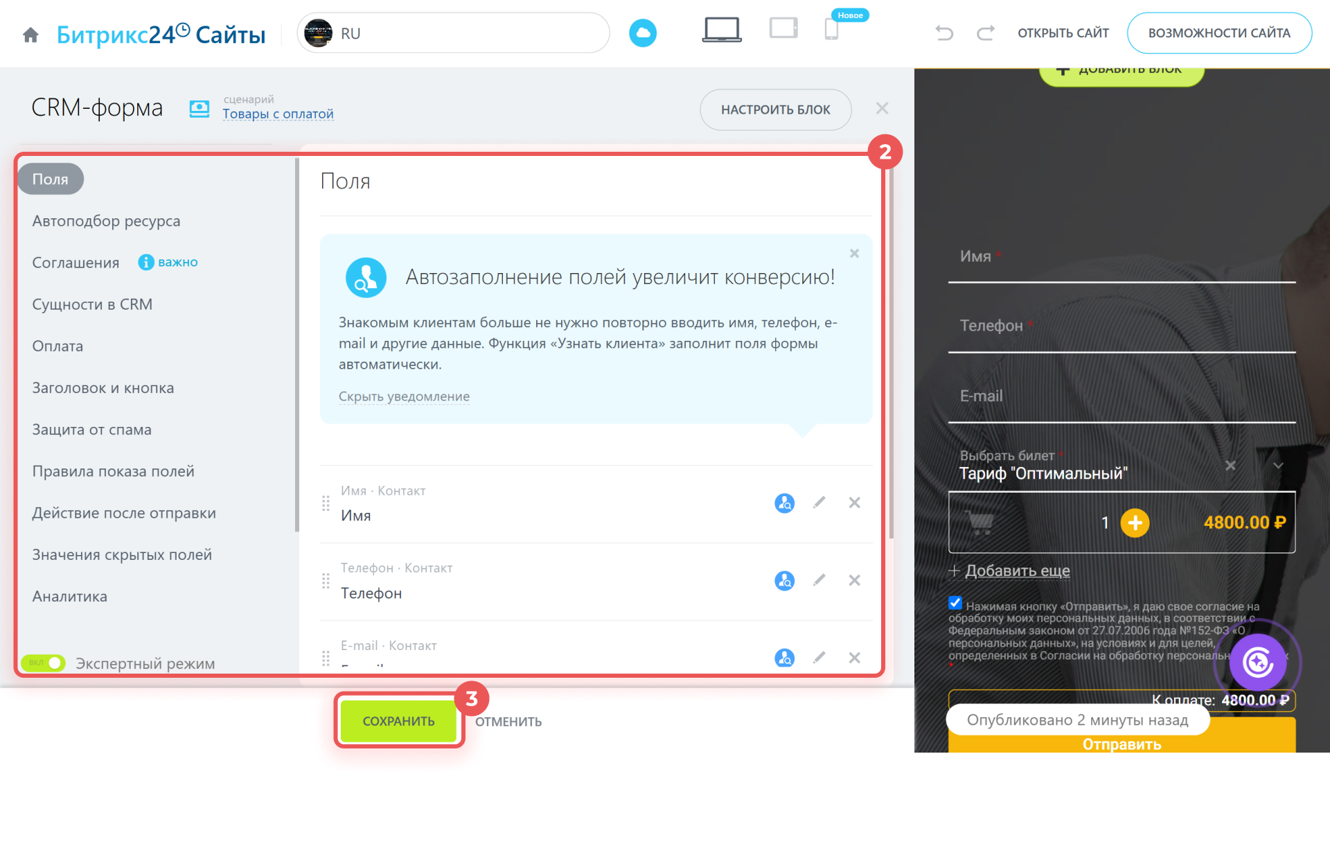Increase ticket quantity with plus button
This screenshot has height=842, width=1330.
click(x=1135, y=523)
